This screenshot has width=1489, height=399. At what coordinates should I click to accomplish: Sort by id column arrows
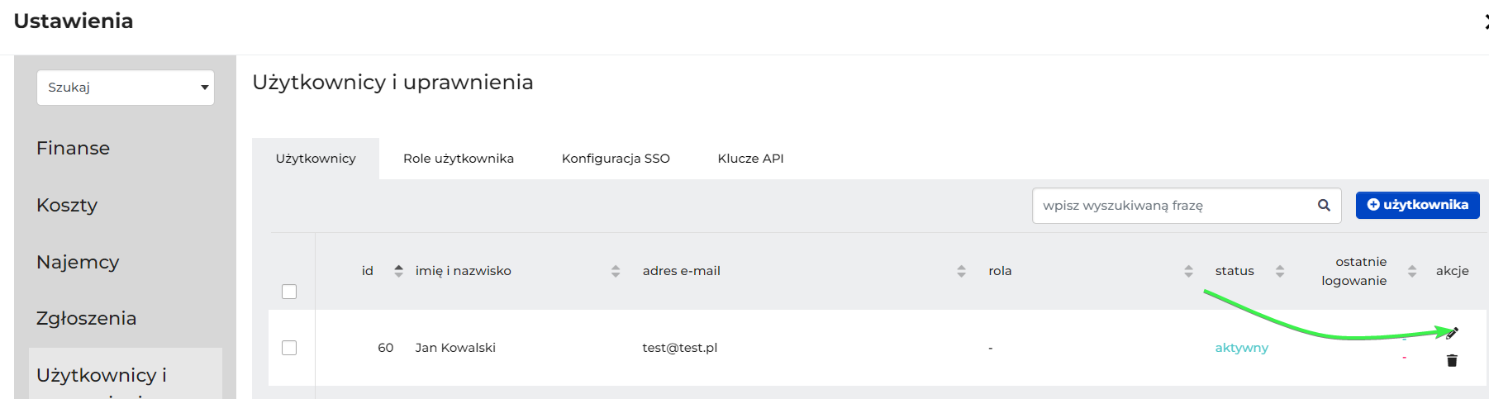(x=398, y=271)
